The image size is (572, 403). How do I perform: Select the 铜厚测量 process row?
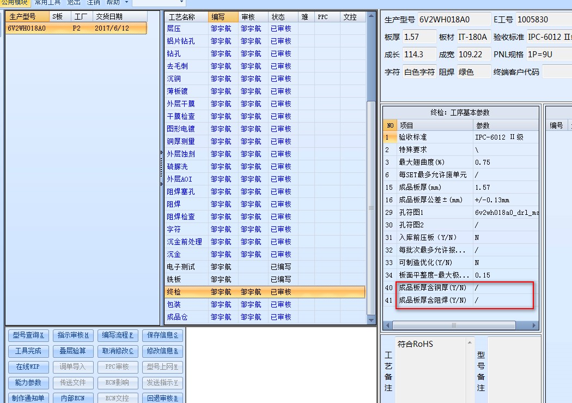265,141
